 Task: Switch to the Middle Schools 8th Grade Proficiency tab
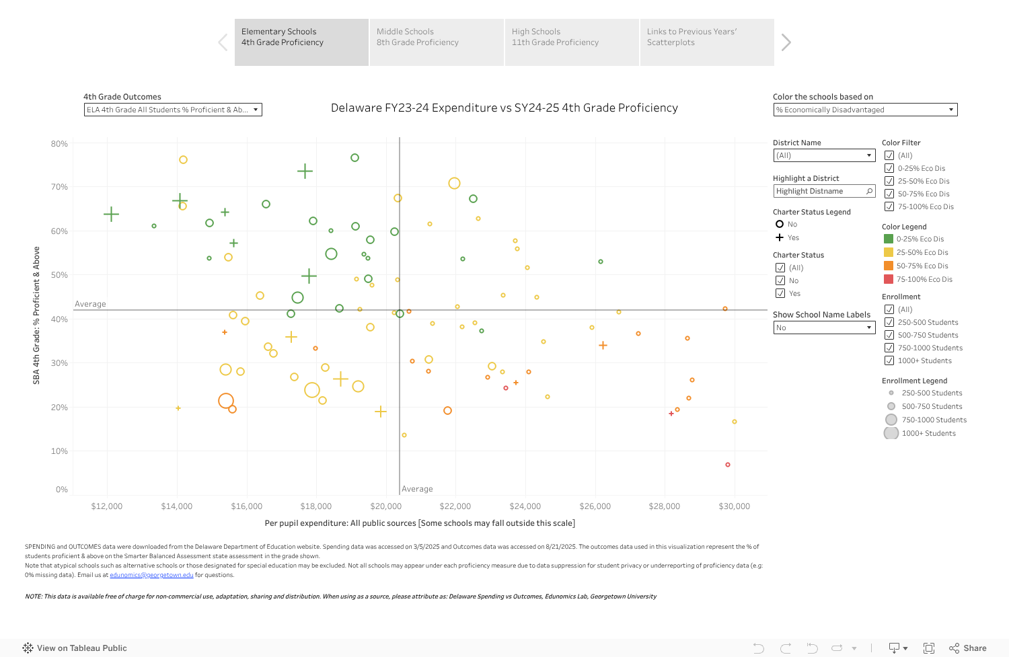(x=436, y=37)
